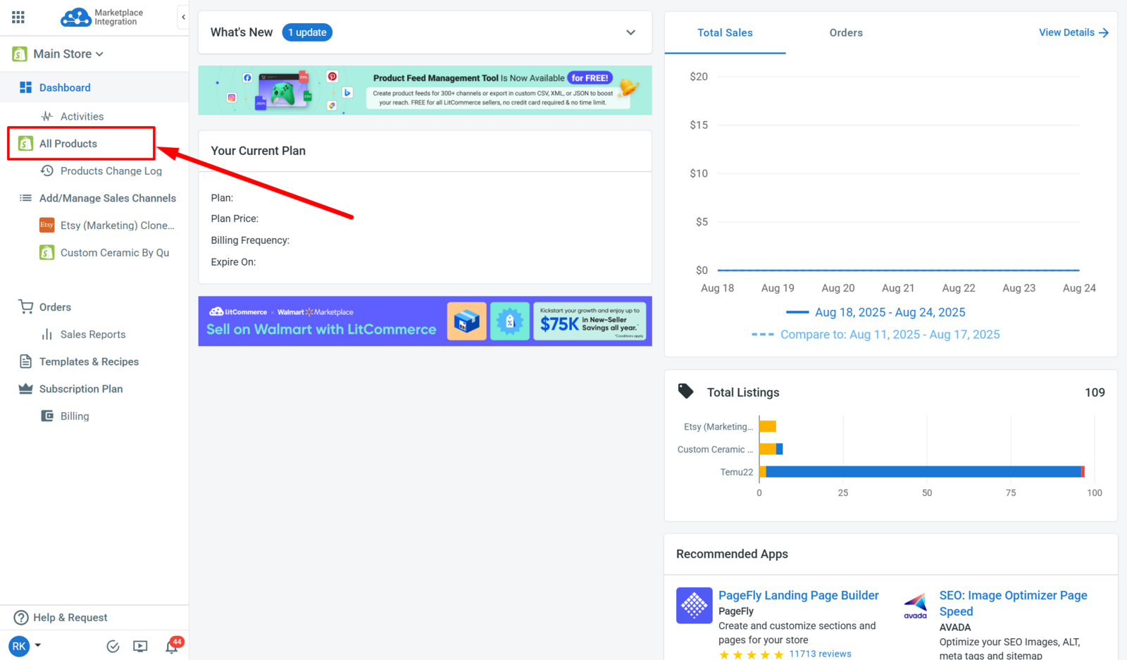
Task: Open SEO: Image Optimizer Page Speed link
Action: (1013, 604)
